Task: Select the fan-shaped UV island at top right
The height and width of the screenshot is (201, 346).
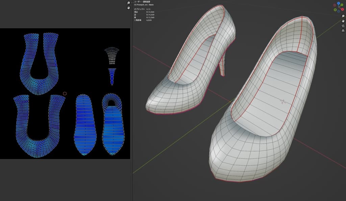Action: 112,56
